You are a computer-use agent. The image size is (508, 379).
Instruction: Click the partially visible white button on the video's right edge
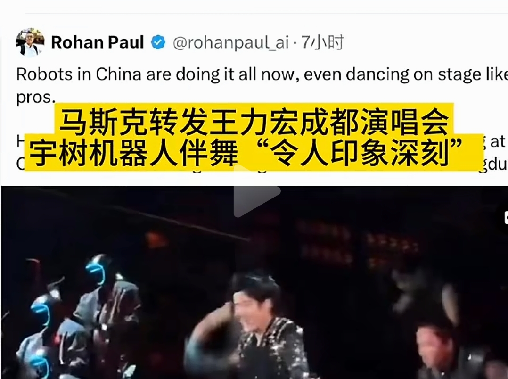506,217
